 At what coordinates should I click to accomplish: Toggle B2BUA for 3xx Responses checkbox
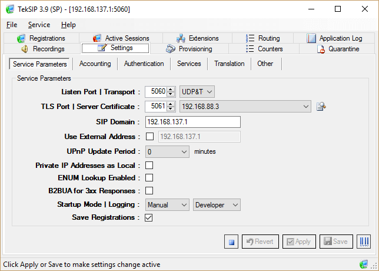point(149,191)
